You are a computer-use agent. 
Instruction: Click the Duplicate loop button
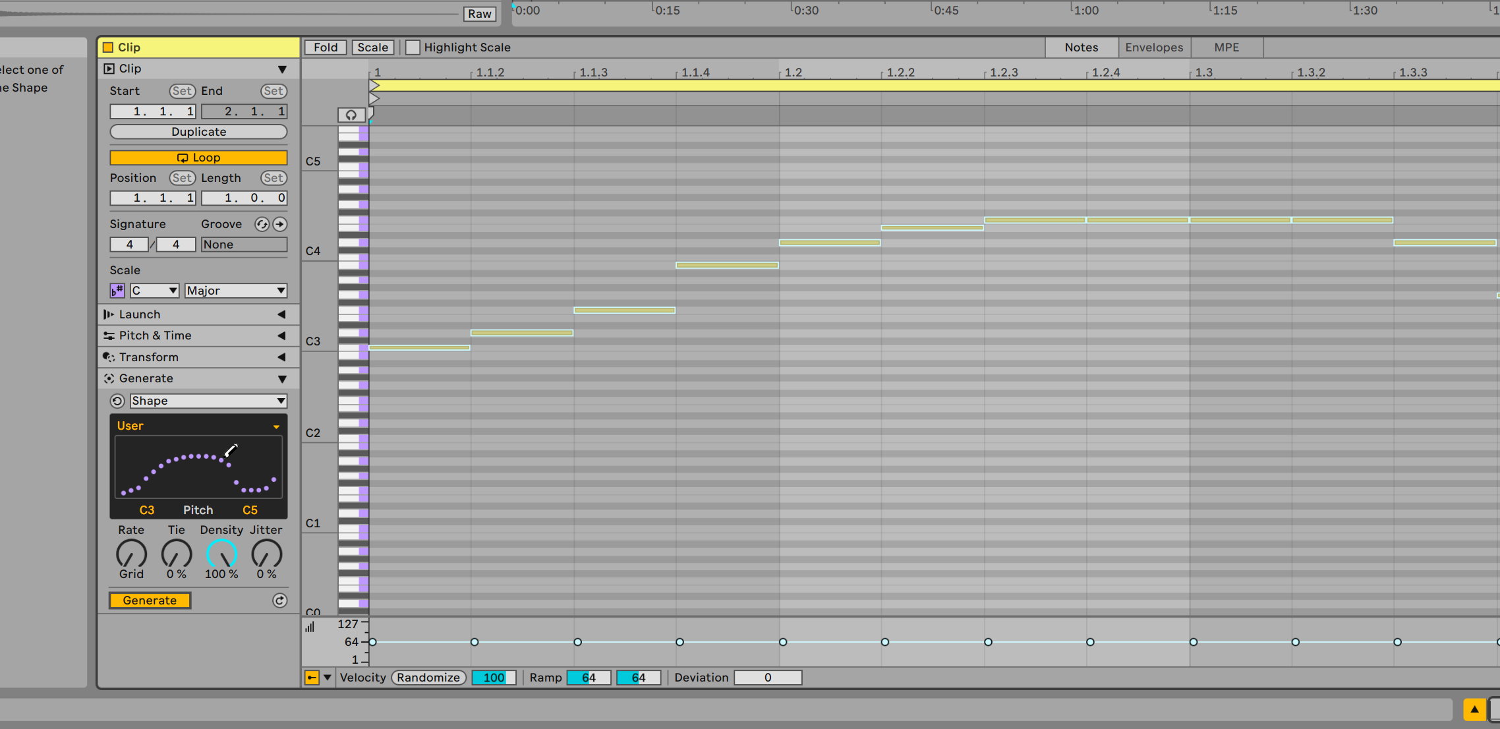coord(198,132)
